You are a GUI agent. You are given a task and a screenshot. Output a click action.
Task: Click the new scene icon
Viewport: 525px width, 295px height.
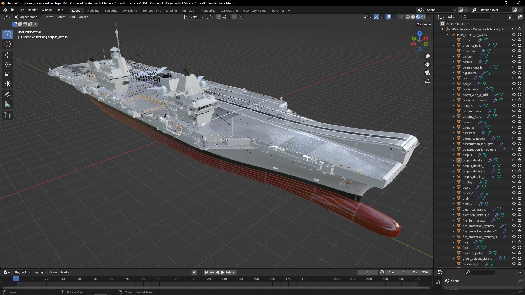(x=461, y=10)
